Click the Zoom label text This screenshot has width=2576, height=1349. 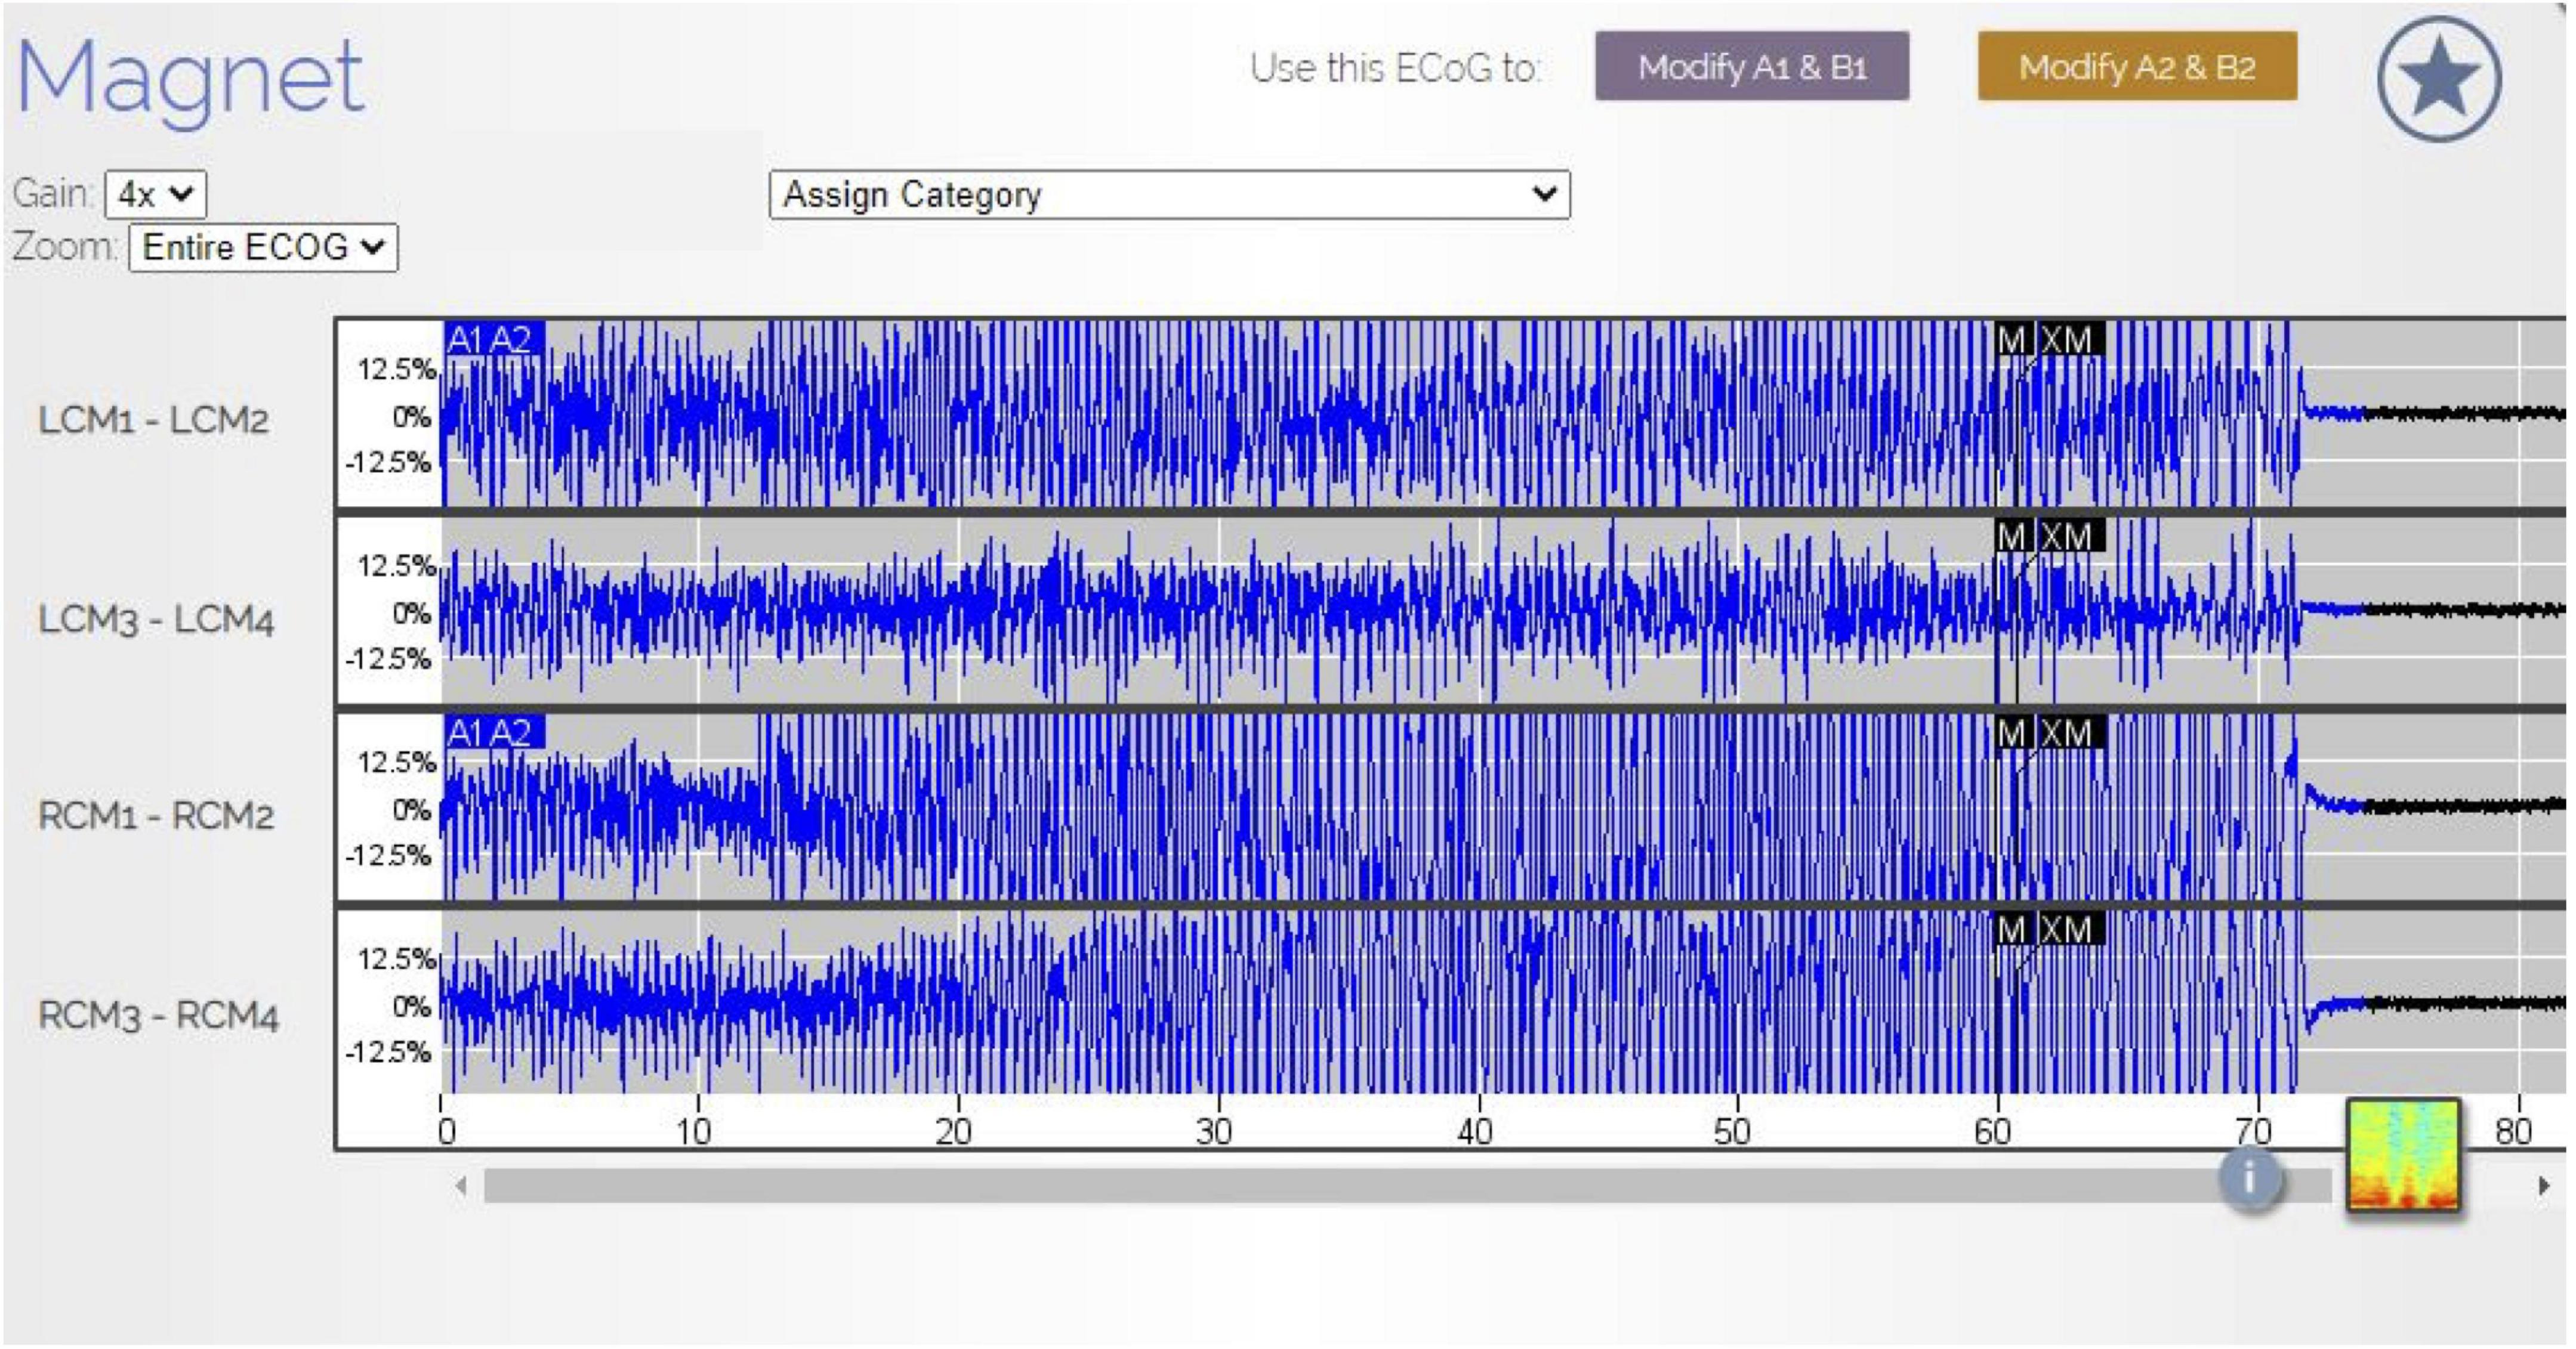[x=65, y=246]
